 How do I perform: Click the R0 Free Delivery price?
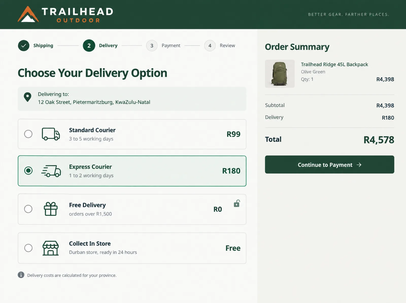tap(218, 209)
